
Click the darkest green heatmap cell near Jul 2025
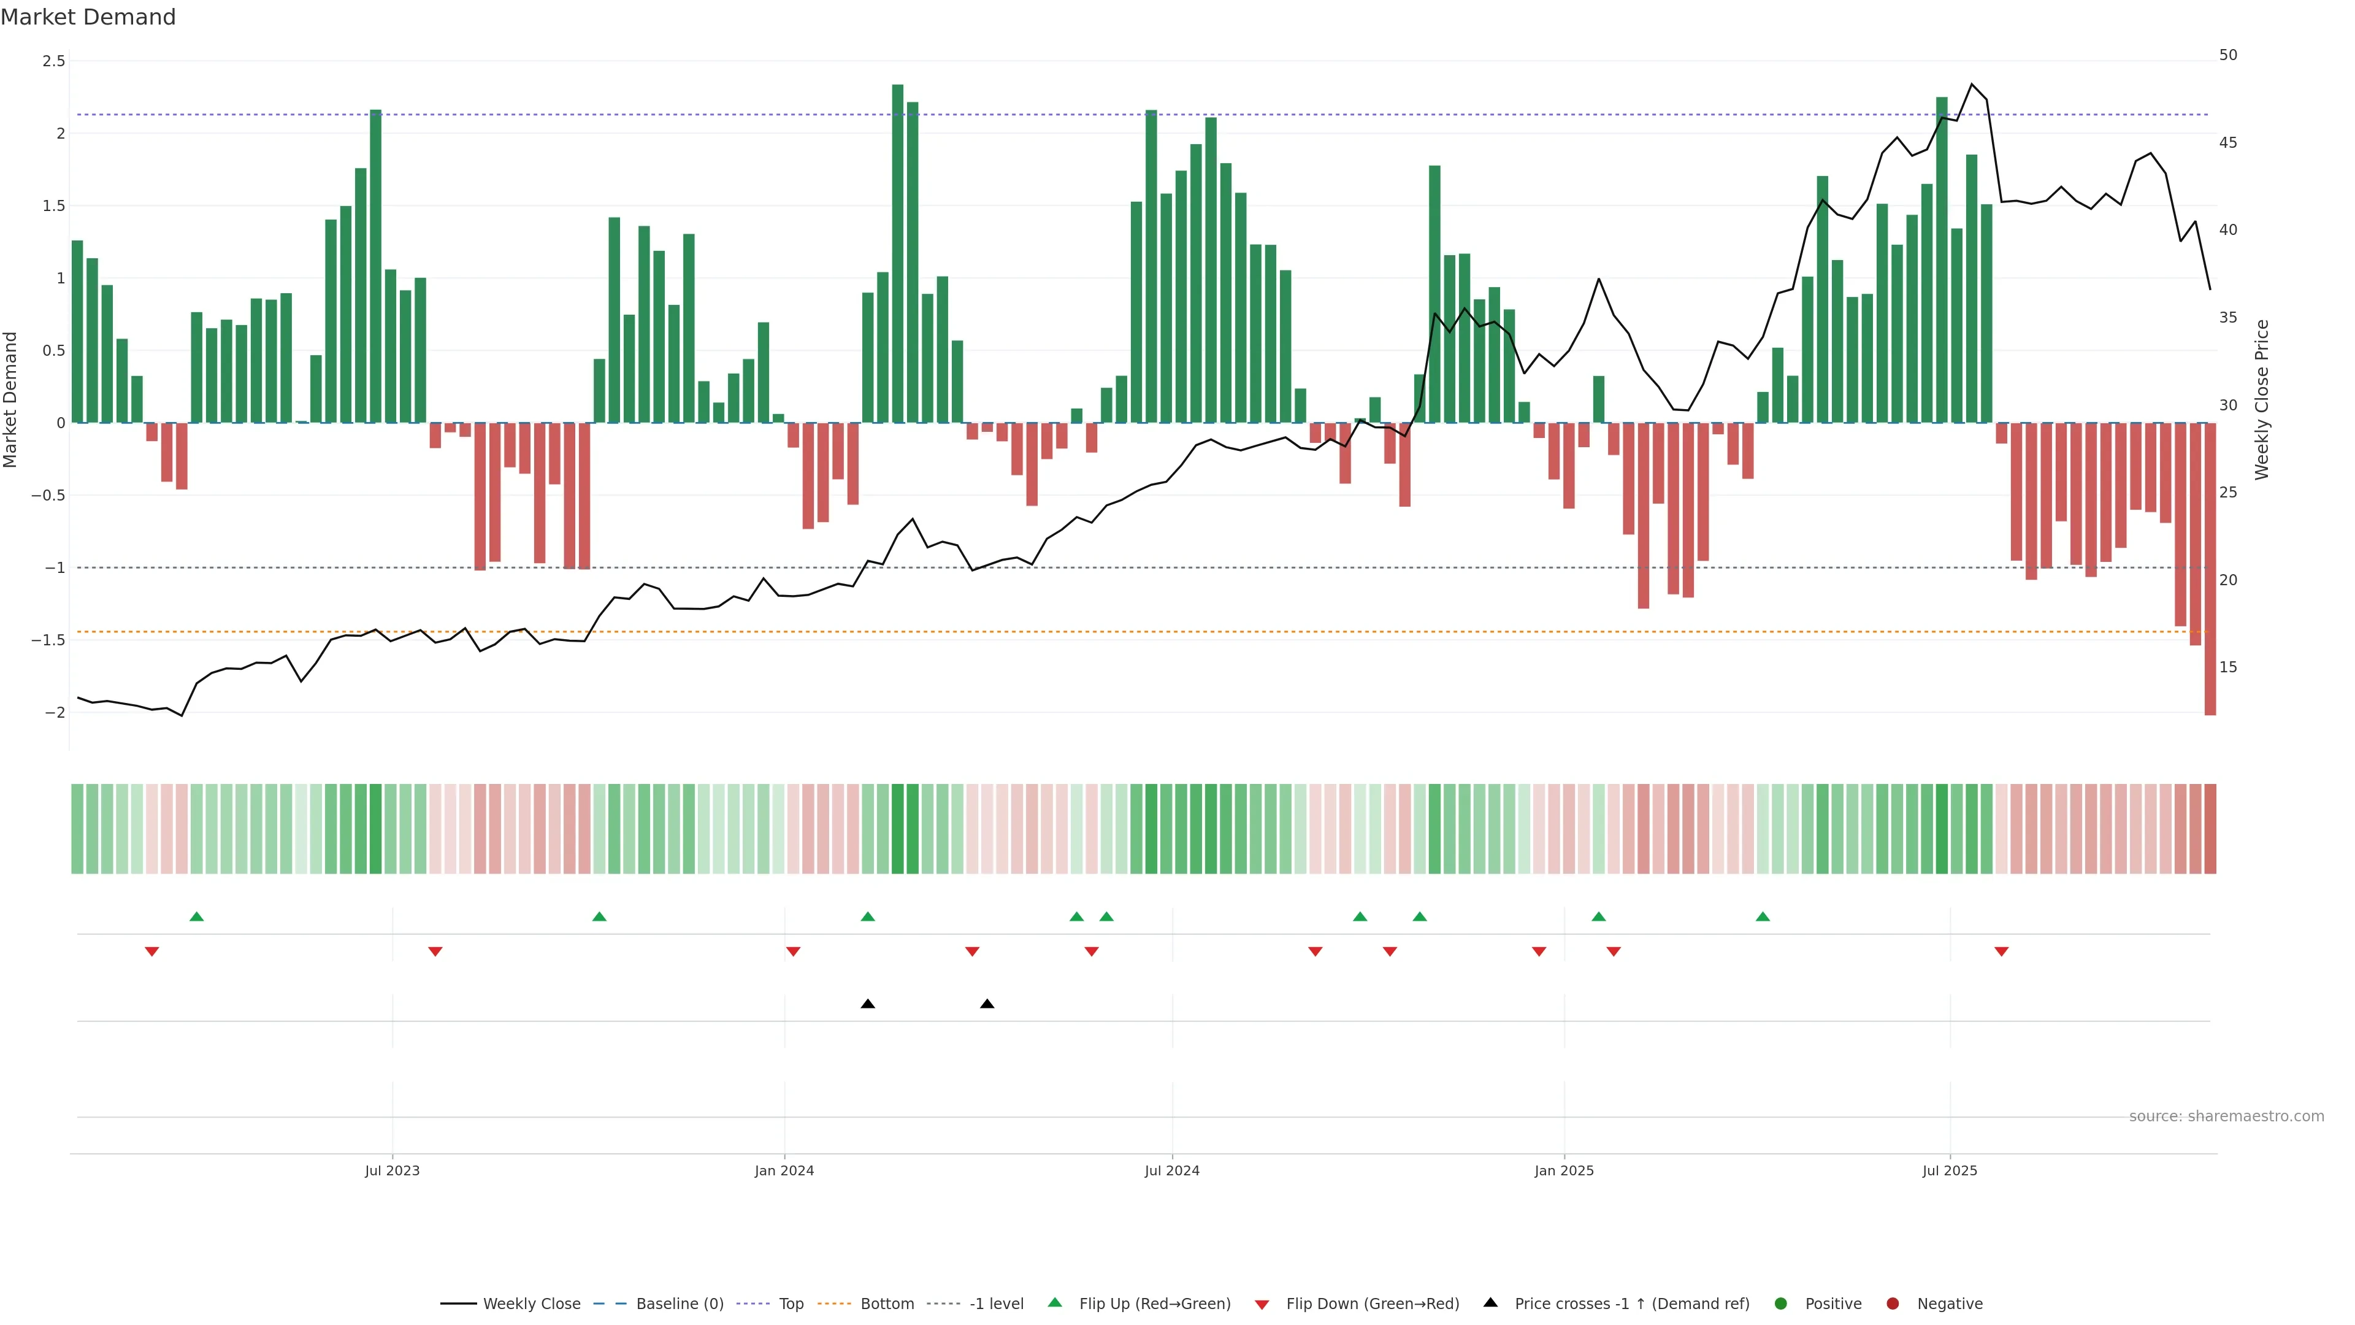1942,829
